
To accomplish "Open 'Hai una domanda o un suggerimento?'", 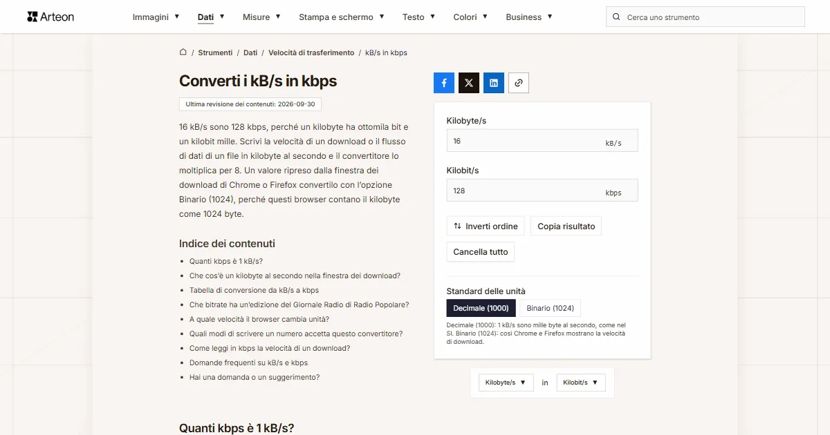I will (255, 377).
